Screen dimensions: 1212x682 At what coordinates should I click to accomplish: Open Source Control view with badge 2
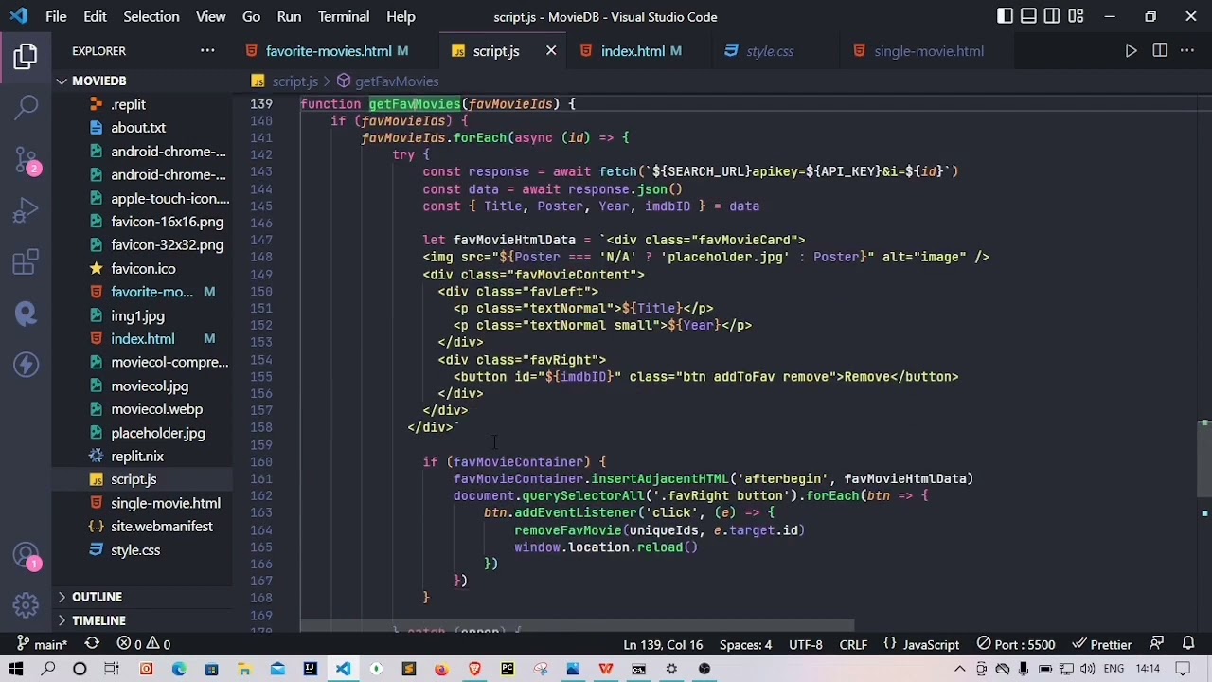pyautogui.click(x=26, y=159)
